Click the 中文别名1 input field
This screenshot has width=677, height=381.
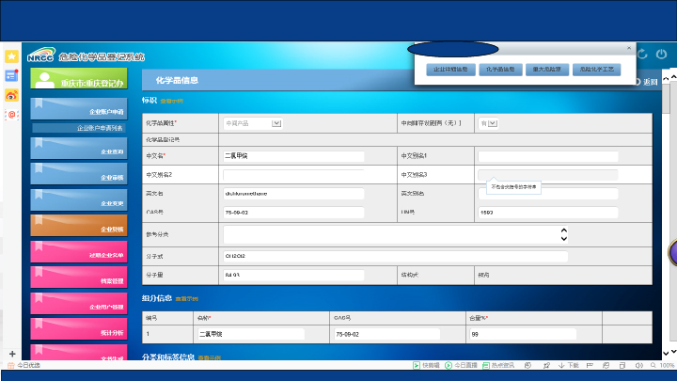pyautogui.click(x=548, y=156)
